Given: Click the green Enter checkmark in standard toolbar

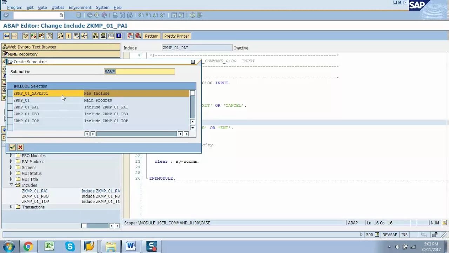Looking at the screenshot, I should 6,15.
